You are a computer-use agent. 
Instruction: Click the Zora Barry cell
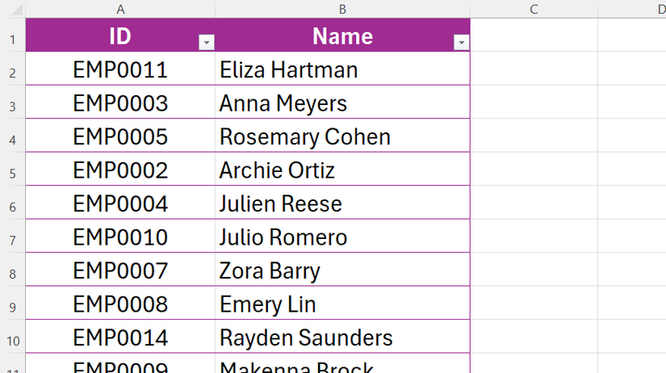pyautogui.click(x=342, y=270)
